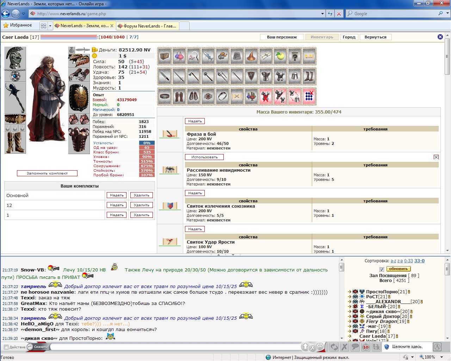Click the blue diamonds red cross icon
This screenshot has width=451, height=361.
click(309, 96)
